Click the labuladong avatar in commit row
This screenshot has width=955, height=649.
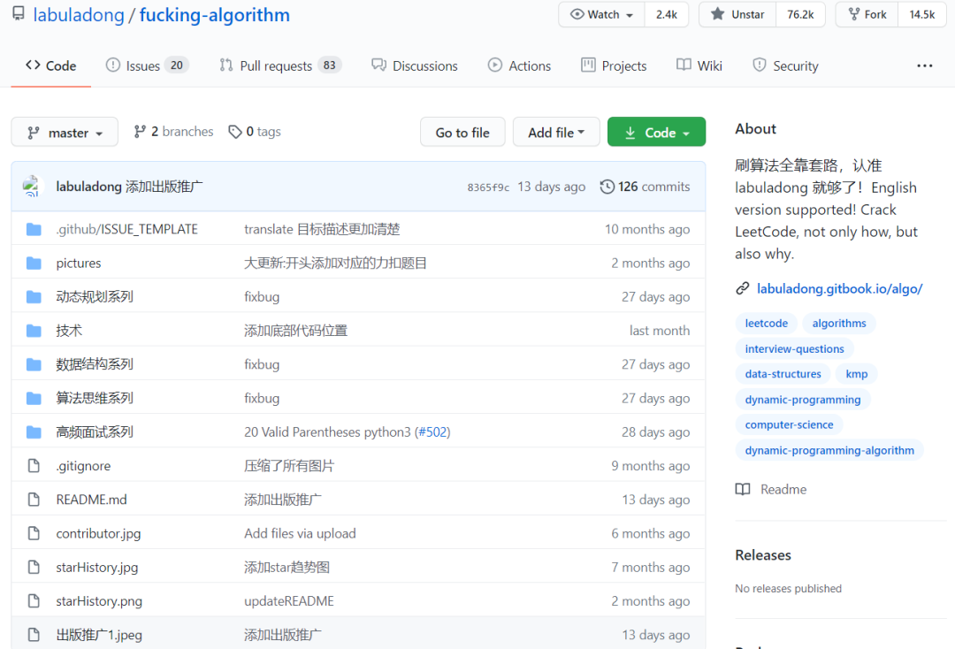pyautogui.click(x=32, y=187)
